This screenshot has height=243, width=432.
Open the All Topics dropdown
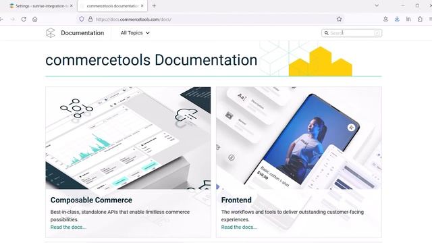click(x=135, y=33)
